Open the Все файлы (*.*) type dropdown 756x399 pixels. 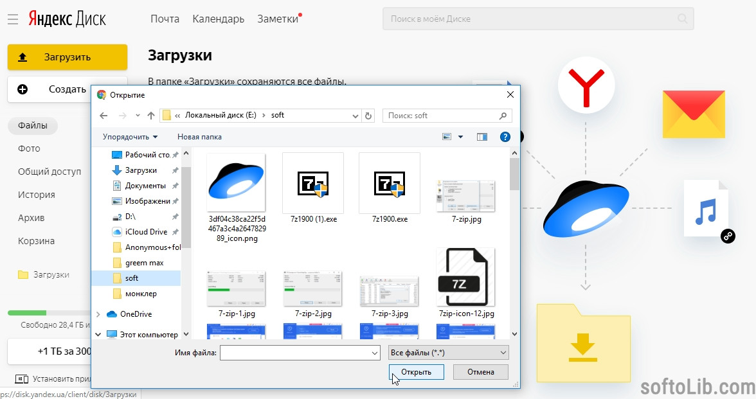tap(449, 353)
